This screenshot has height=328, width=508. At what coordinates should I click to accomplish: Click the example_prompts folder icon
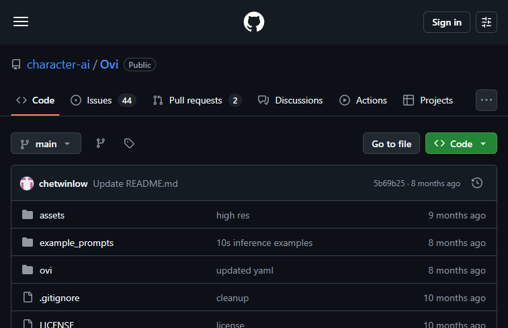coord(28,242)
